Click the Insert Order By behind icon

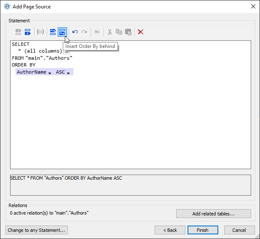62,32
